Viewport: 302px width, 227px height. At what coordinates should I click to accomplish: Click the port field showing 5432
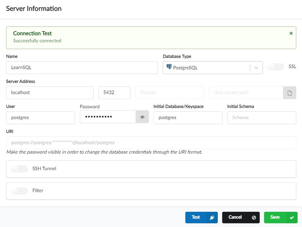[x=114, y=93]
